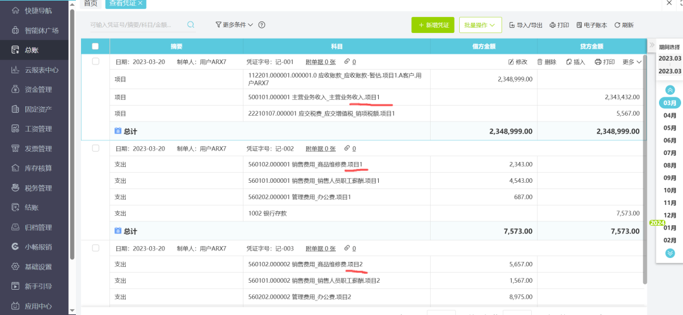
Task: Open attachment link icon for voucher 记-002
Action: click(347, 149)
